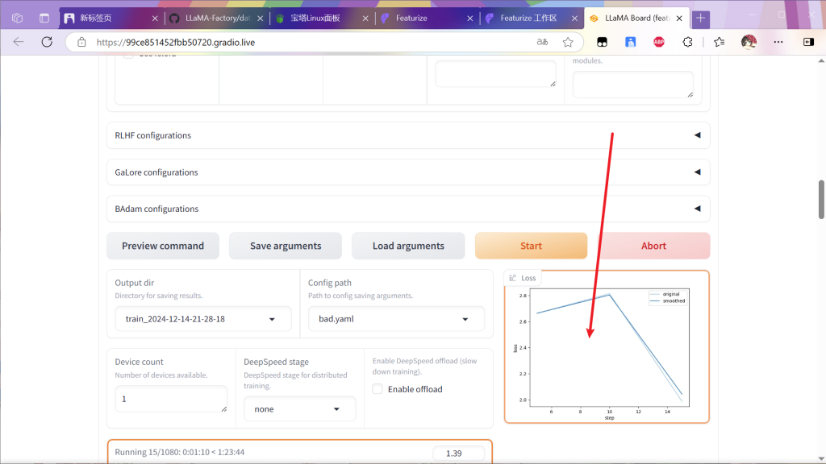Open the black mask extension icon
Image resolution: width=826 pixels, height=464 pixels.
[x=602, y=42]
